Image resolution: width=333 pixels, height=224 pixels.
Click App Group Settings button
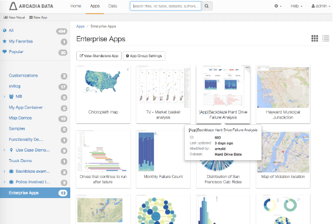pos(144,56)
